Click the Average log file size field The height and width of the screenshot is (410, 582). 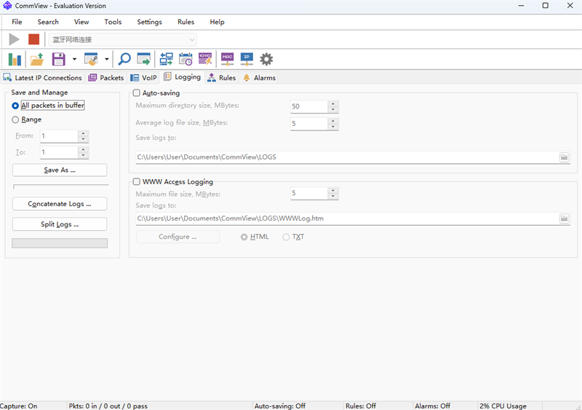coord(310,124)
